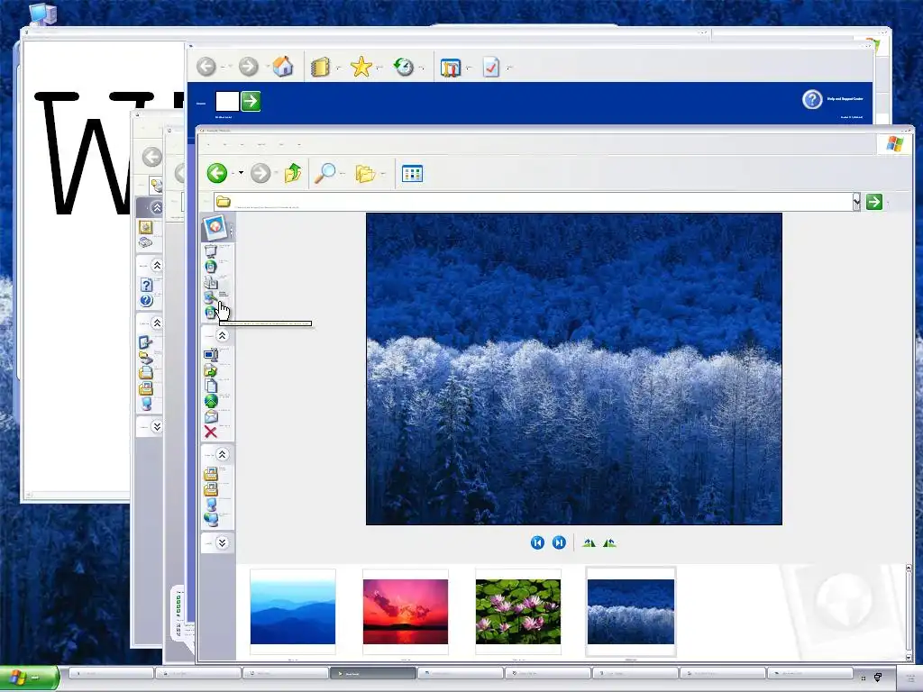Image resolution: width=923 pixels, height=692 pixels.
Task: Collapse See Also section in rear window
Action: 157,266
